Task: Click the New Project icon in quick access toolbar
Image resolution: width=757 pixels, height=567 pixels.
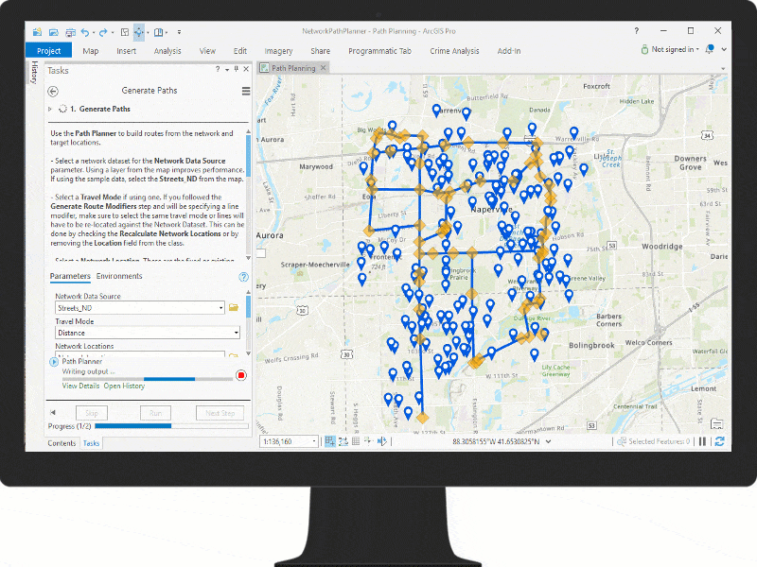Action: coord(37,32)
